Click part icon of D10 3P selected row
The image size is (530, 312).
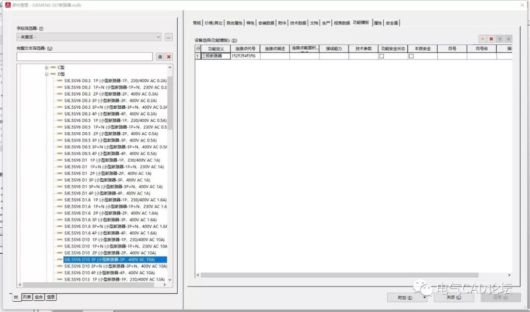pyautogui.click(x=60, y=260)
